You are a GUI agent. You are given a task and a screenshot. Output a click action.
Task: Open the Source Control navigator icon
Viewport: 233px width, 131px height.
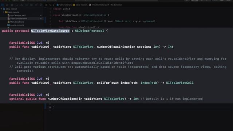pos(7,5)
